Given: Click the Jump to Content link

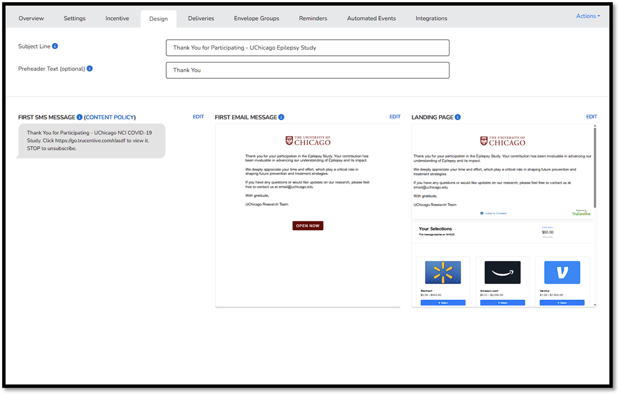Looking at the screenshot, I should pos(496,213).
